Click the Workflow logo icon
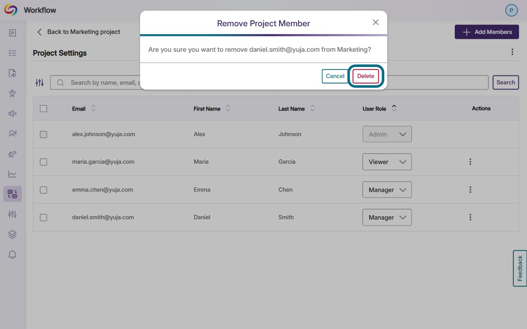 [x=11, y=10]
